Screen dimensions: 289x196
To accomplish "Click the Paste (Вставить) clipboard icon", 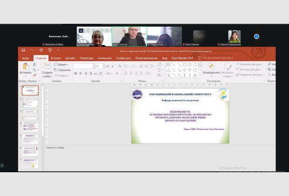I will [x=25, y=67].
